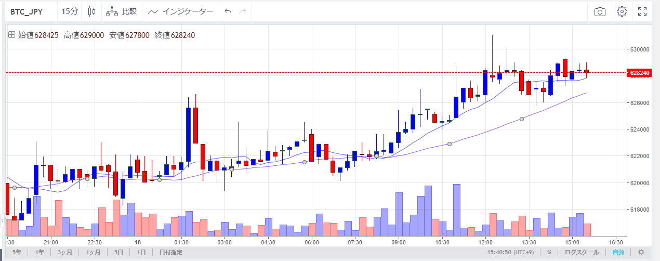Enter fullscreen mode

click(x=642, y=11)
